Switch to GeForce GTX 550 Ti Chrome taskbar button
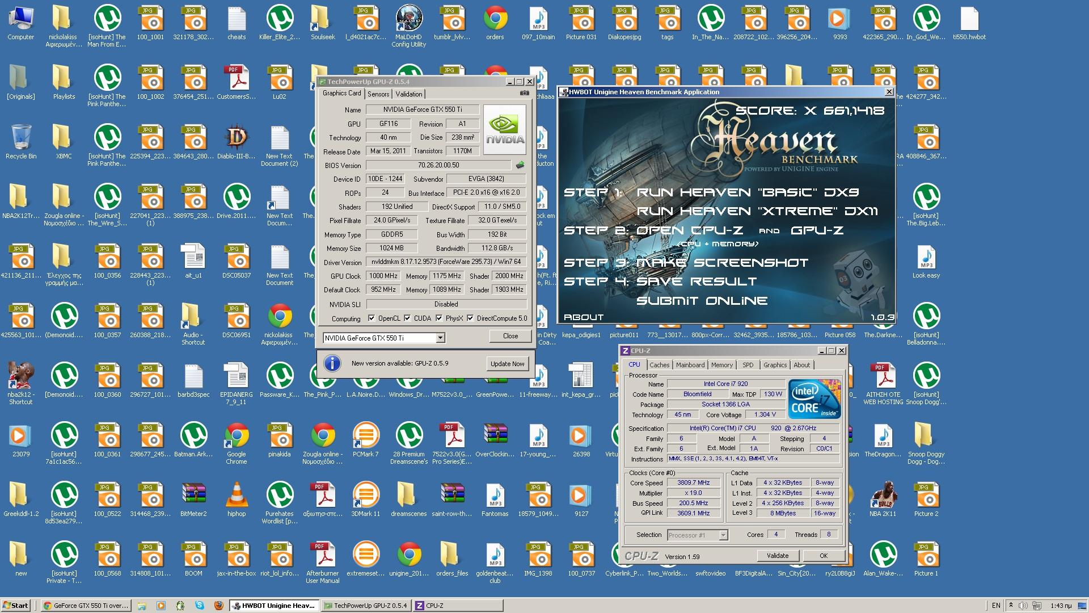Screen dimensions: 1089x613 coord(87,606)
